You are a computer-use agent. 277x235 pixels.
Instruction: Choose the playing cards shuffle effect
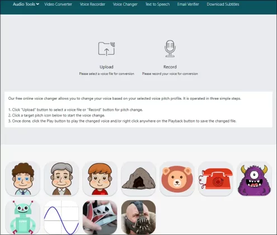[100, 217]
